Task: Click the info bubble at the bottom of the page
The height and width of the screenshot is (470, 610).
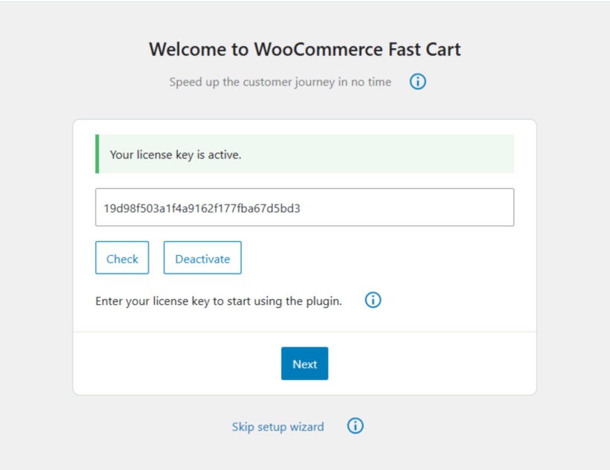Action: pos(355,425)
